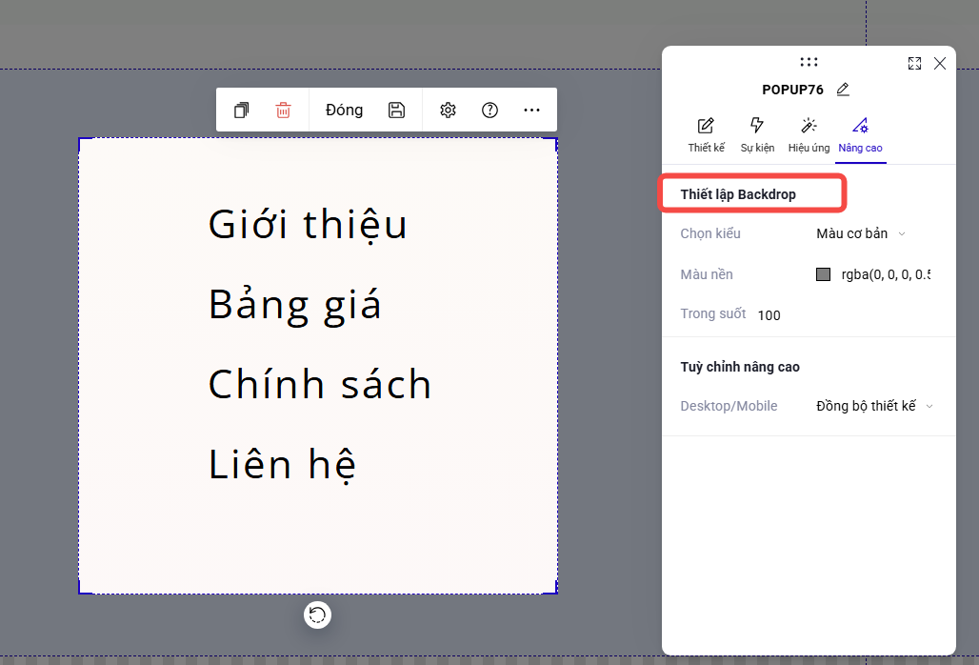Screen dimensions: 979x665
Task: Switch to the Hiệu ứng tab
Action: (809, 135)
